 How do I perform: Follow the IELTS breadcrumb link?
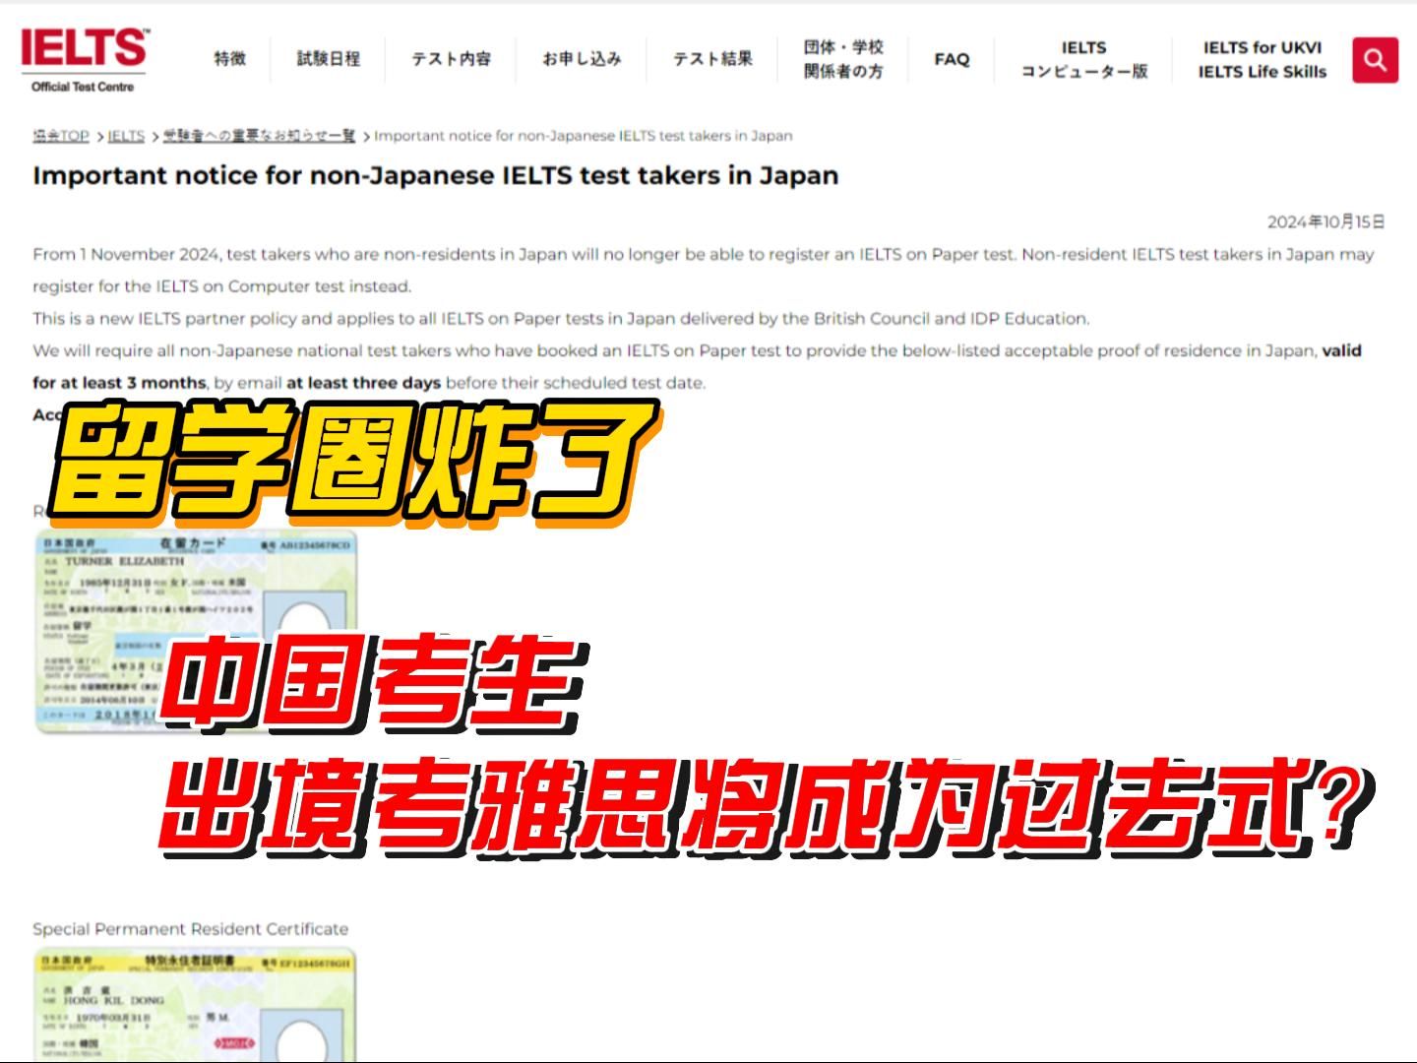coord(126,136)
